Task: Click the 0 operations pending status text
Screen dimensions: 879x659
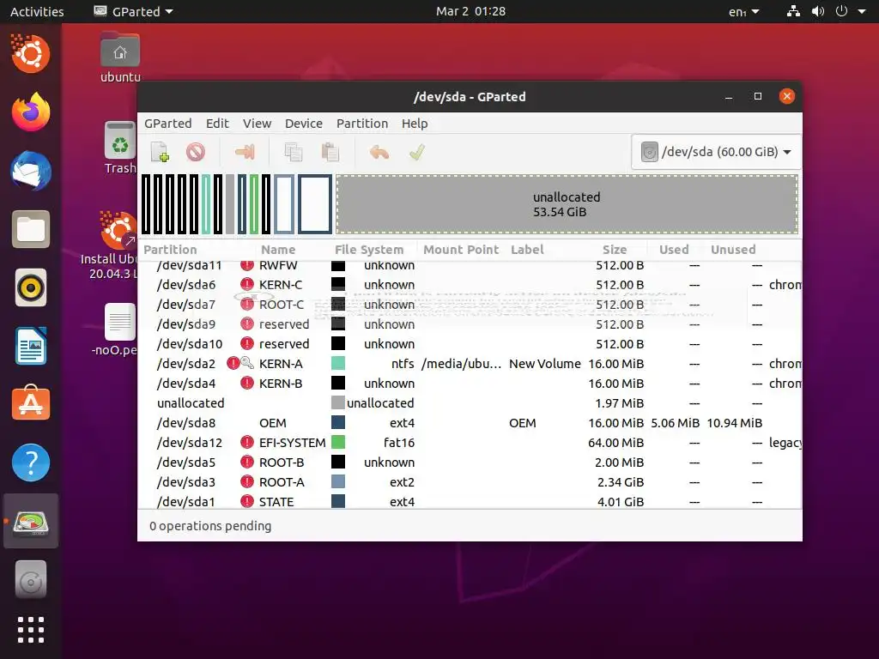Action: 210,526
